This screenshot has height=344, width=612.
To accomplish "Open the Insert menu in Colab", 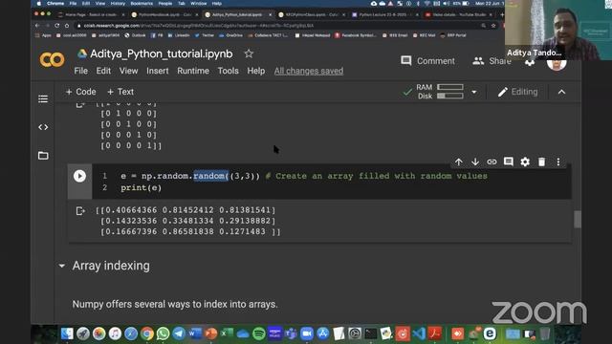I will point(158,71).
